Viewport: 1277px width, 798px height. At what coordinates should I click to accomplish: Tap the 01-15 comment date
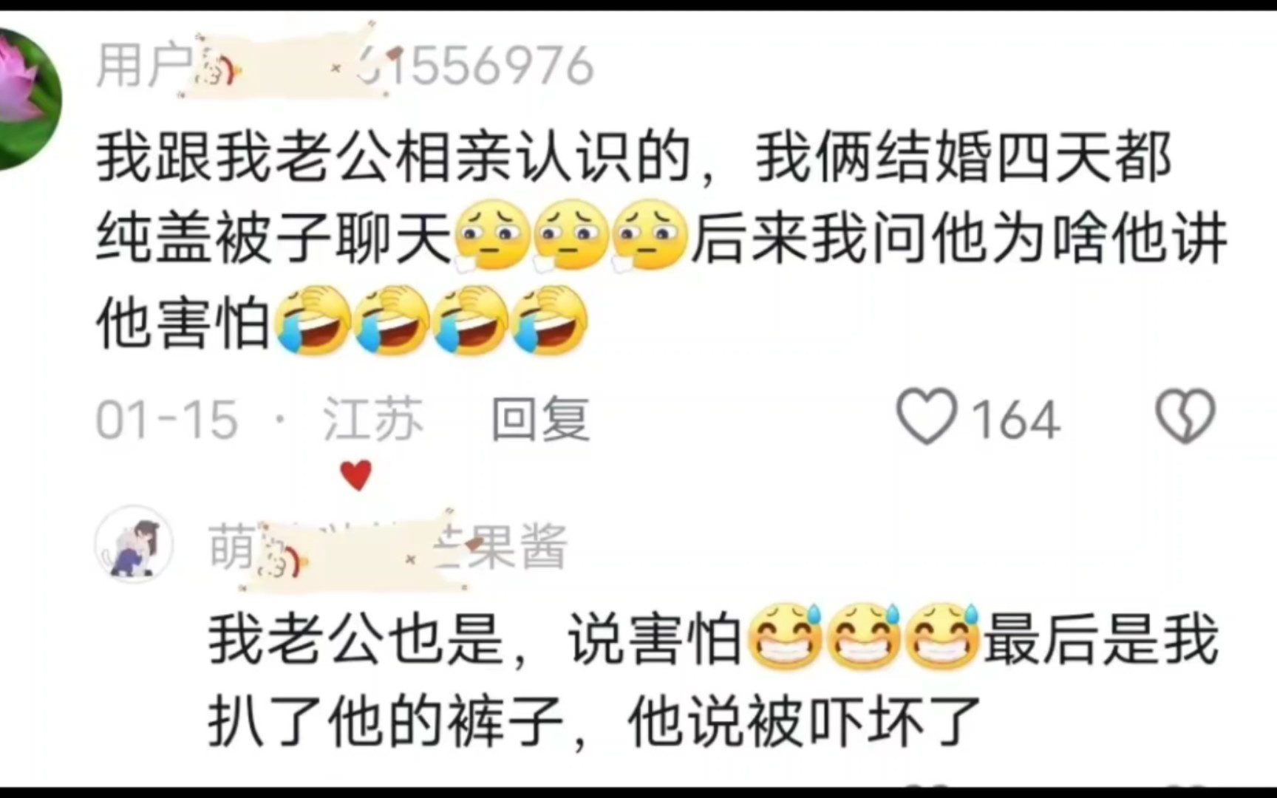167,420
